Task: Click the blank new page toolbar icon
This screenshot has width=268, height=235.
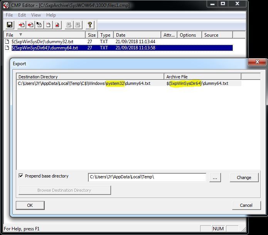Action: (48, 25)
